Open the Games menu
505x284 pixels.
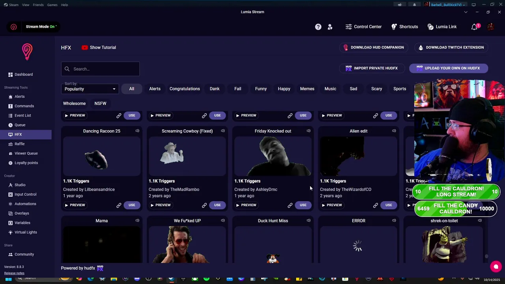pos(52,5)
